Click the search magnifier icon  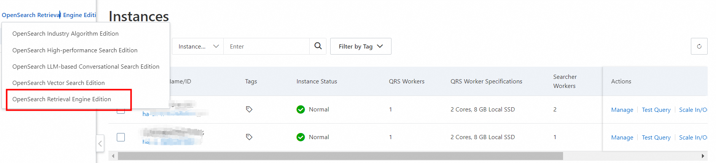318,46
